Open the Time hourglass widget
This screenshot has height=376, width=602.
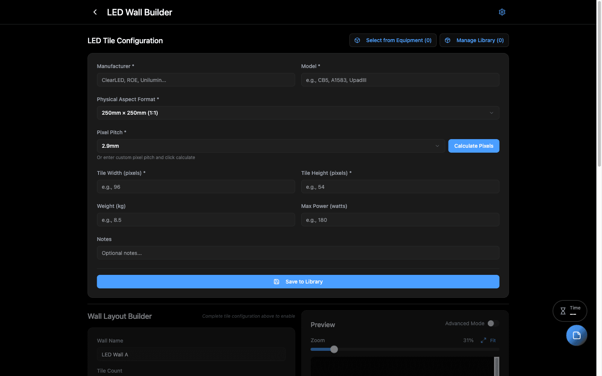point(570,311)
